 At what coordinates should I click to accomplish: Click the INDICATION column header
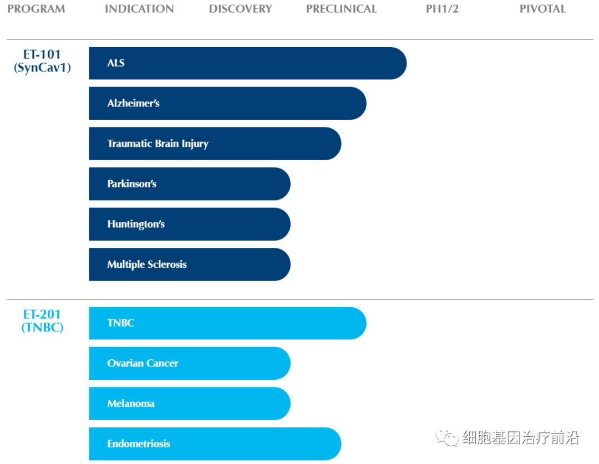(139, 8)
